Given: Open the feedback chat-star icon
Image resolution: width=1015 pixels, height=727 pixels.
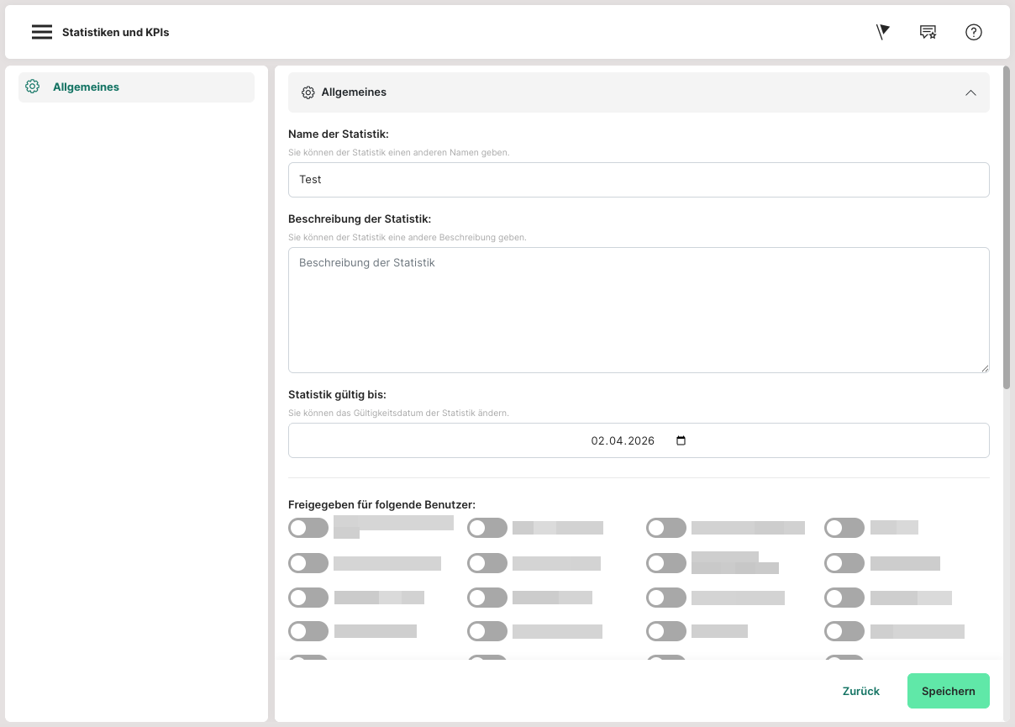Looking at the screenshot, I should coord(928,32).
